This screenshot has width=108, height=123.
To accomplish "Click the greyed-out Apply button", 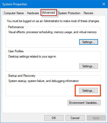I will (96, 118).
